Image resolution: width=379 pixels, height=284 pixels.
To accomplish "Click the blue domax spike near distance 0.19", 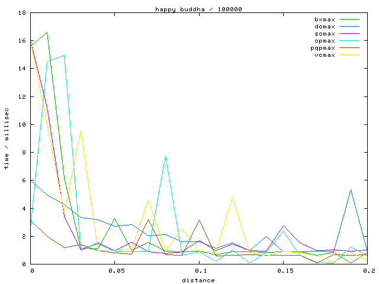I will click(x=351, y=190).
